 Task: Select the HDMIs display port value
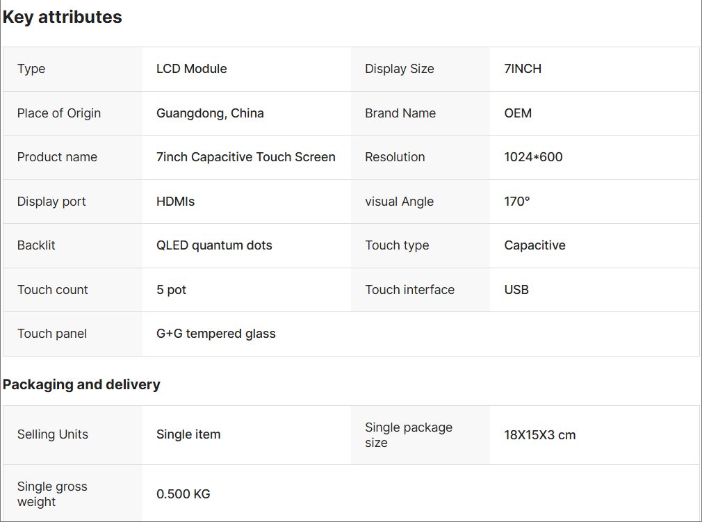tap(176, 202)
